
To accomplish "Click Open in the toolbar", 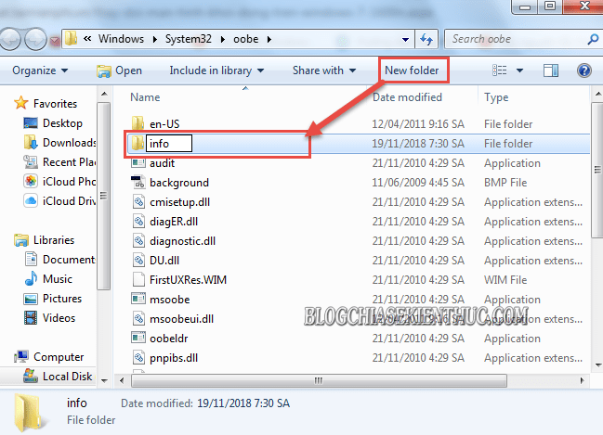I will 120,70.
